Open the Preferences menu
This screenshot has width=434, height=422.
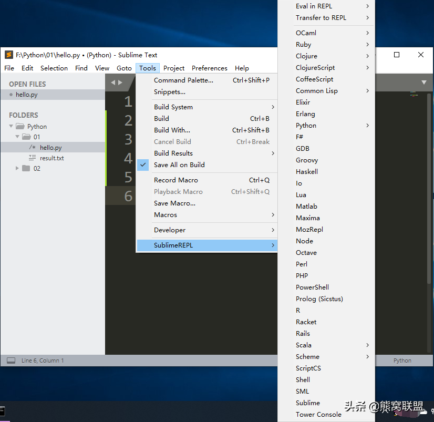click(210, 68)
